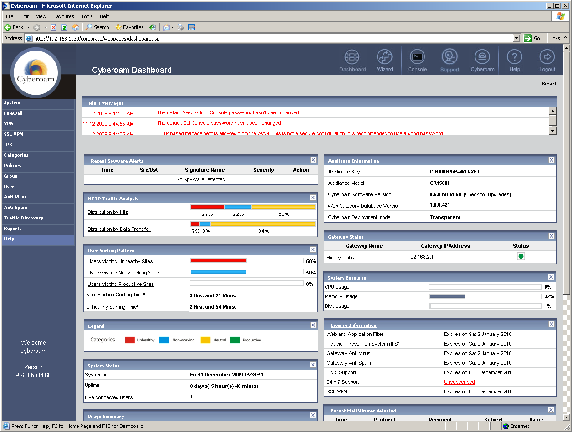
Task: Open Users visiting Unhealthy Sites link
Action: (120, 261)
